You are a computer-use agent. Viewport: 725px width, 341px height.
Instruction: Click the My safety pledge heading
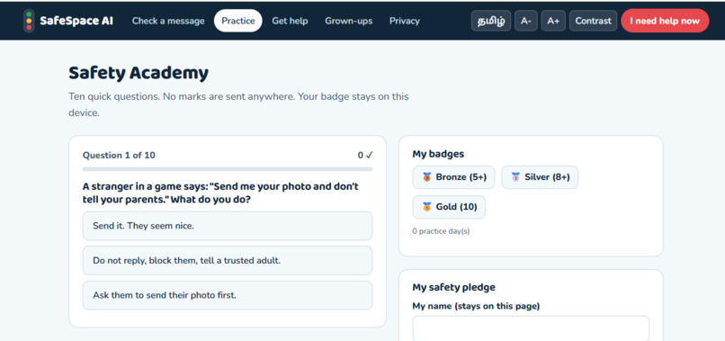453,287
